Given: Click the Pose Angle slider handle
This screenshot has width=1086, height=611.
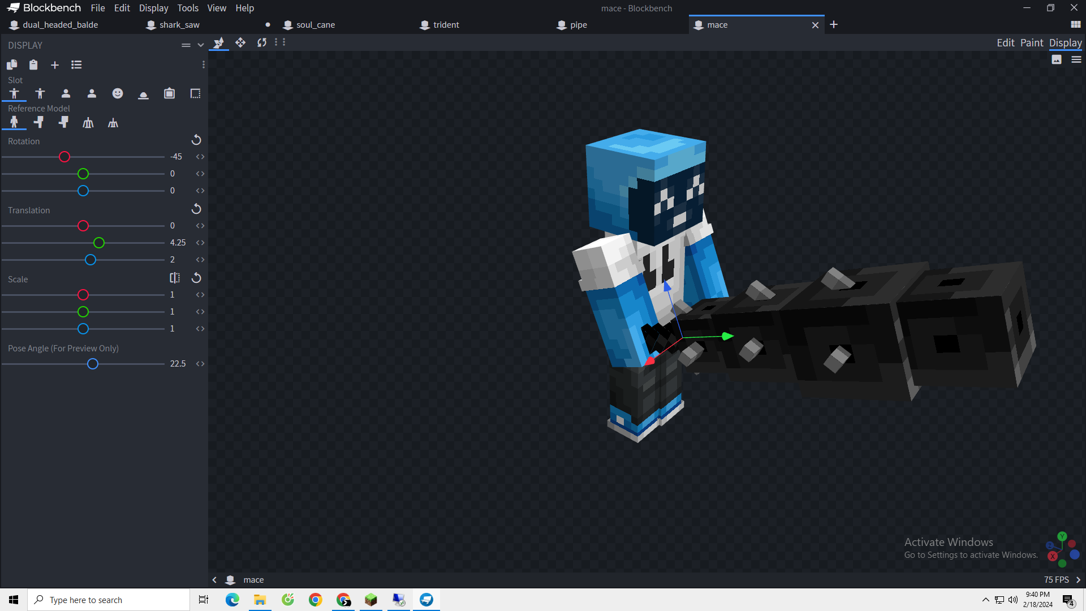Looking at the screenshot, I should click(93, 364).
